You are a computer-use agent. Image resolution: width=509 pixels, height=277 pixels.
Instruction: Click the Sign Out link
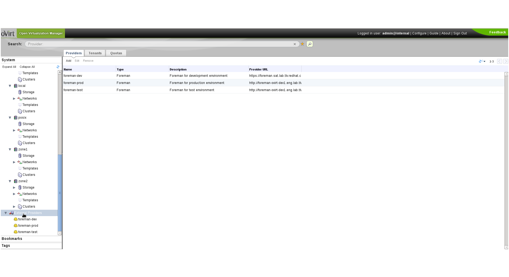pyautogui.click(x=460, y=33)
